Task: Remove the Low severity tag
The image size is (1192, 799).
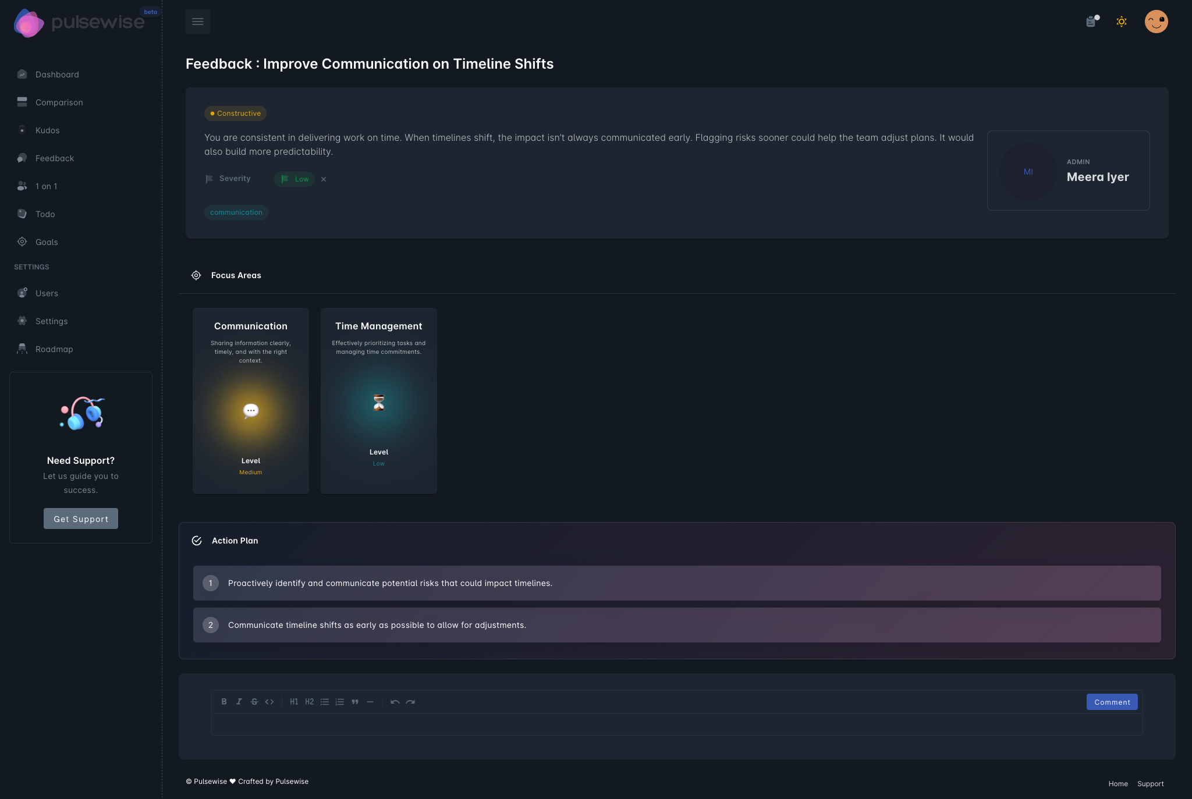Action: 324,179
